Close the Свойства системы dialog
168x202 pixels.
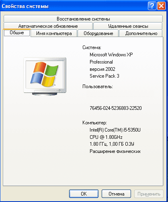[x=161, y=6]
